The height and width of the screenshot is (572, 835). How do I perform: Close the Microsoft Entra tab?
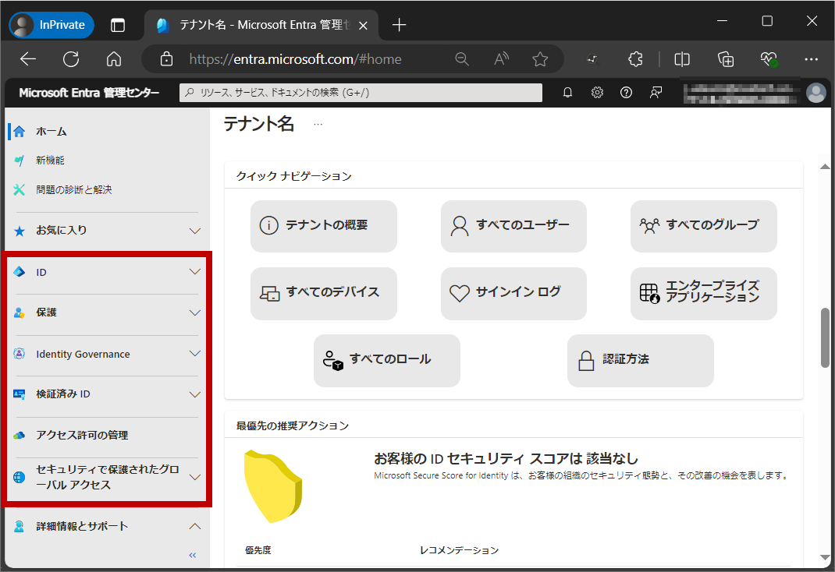[x=363, y=26]
